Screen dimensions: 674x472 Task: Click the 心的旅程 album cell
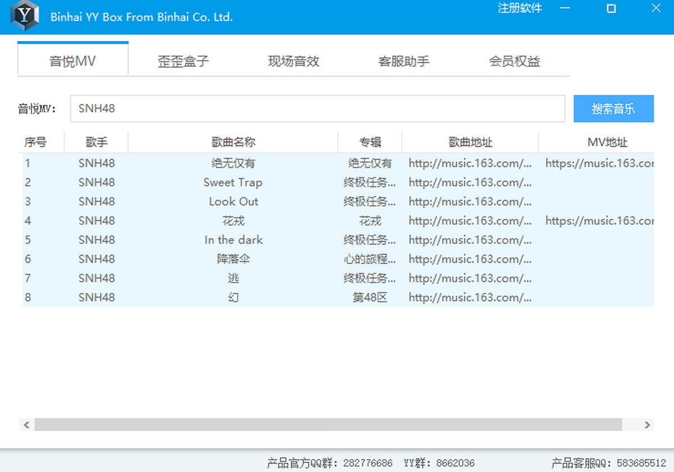[370, 259]
